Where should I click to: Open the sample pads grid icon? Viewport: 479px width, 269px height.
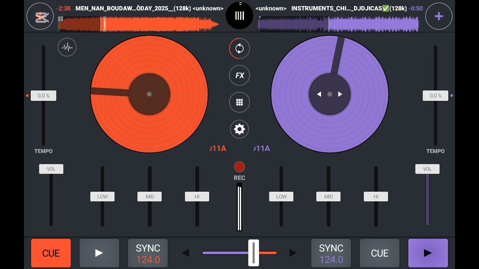click(239, 102)
